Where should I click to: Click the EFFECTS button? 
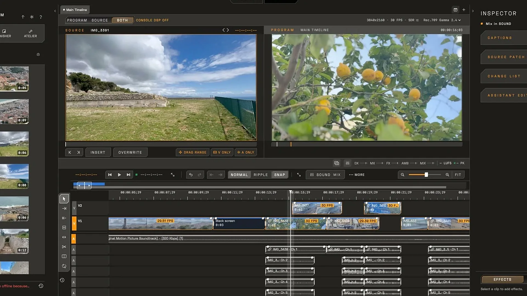[x=502, y=279]
